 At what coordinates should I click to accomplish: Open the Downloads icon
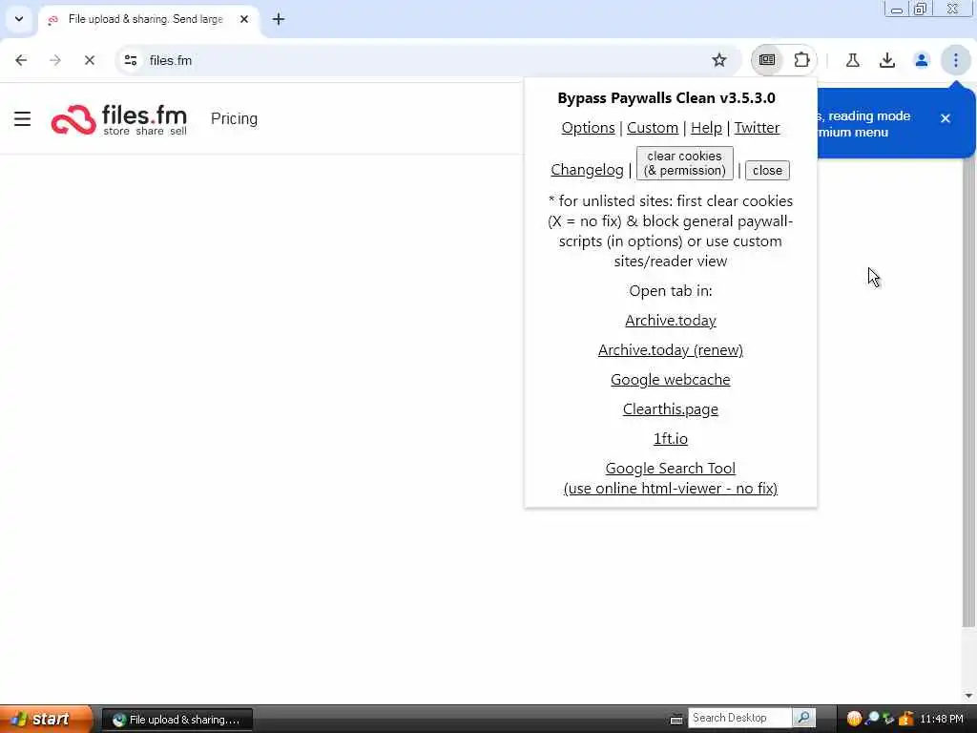click(886, 60)
